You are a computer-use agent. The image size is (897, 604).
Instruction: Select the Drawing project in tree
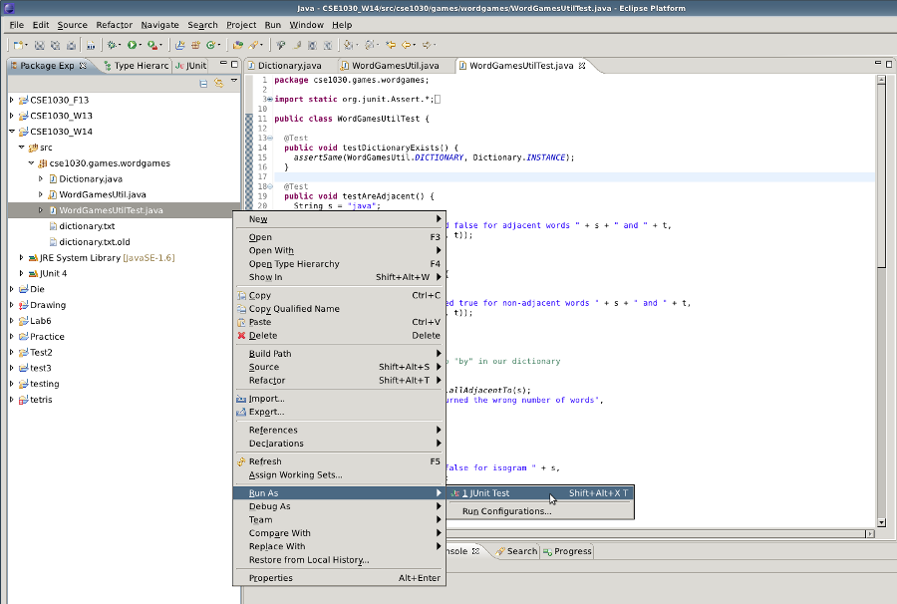click(x=48, y=305)
